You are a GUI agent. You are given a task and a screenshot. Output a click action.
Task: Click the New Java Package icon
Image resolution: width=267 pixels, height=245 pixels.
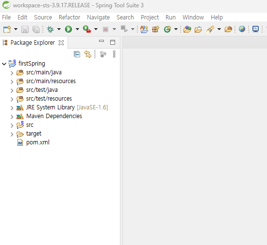156,29
